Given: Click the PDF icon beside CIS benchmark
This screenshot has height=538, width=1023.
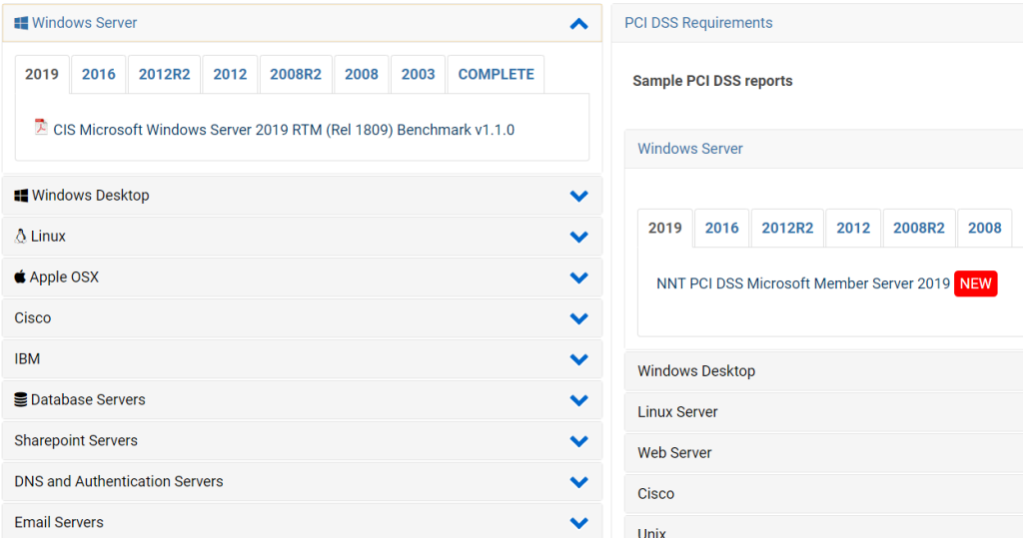Looking at the screenshot, I should point(41,127).
